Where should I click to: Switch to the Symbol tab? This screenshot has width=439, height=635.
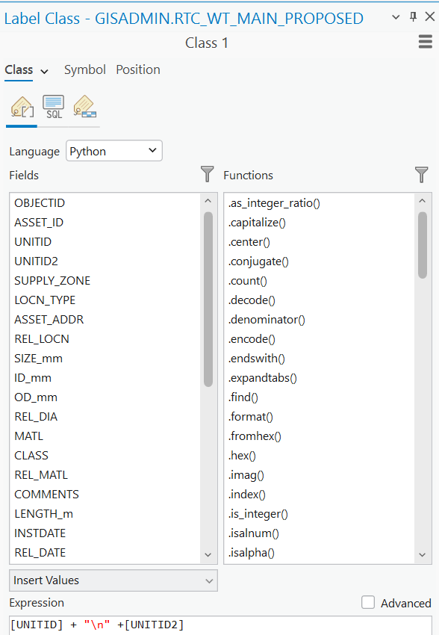coord(85,69)
